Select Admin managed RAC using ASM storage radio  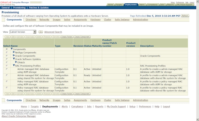(7, 69)
